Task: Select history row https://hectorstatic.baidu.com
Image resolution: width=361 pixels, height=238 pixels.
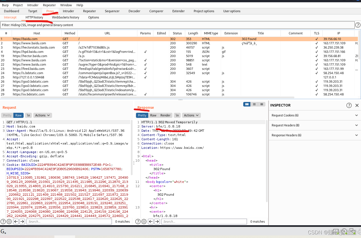Action: pyautogui.click(x=179, y=47)
